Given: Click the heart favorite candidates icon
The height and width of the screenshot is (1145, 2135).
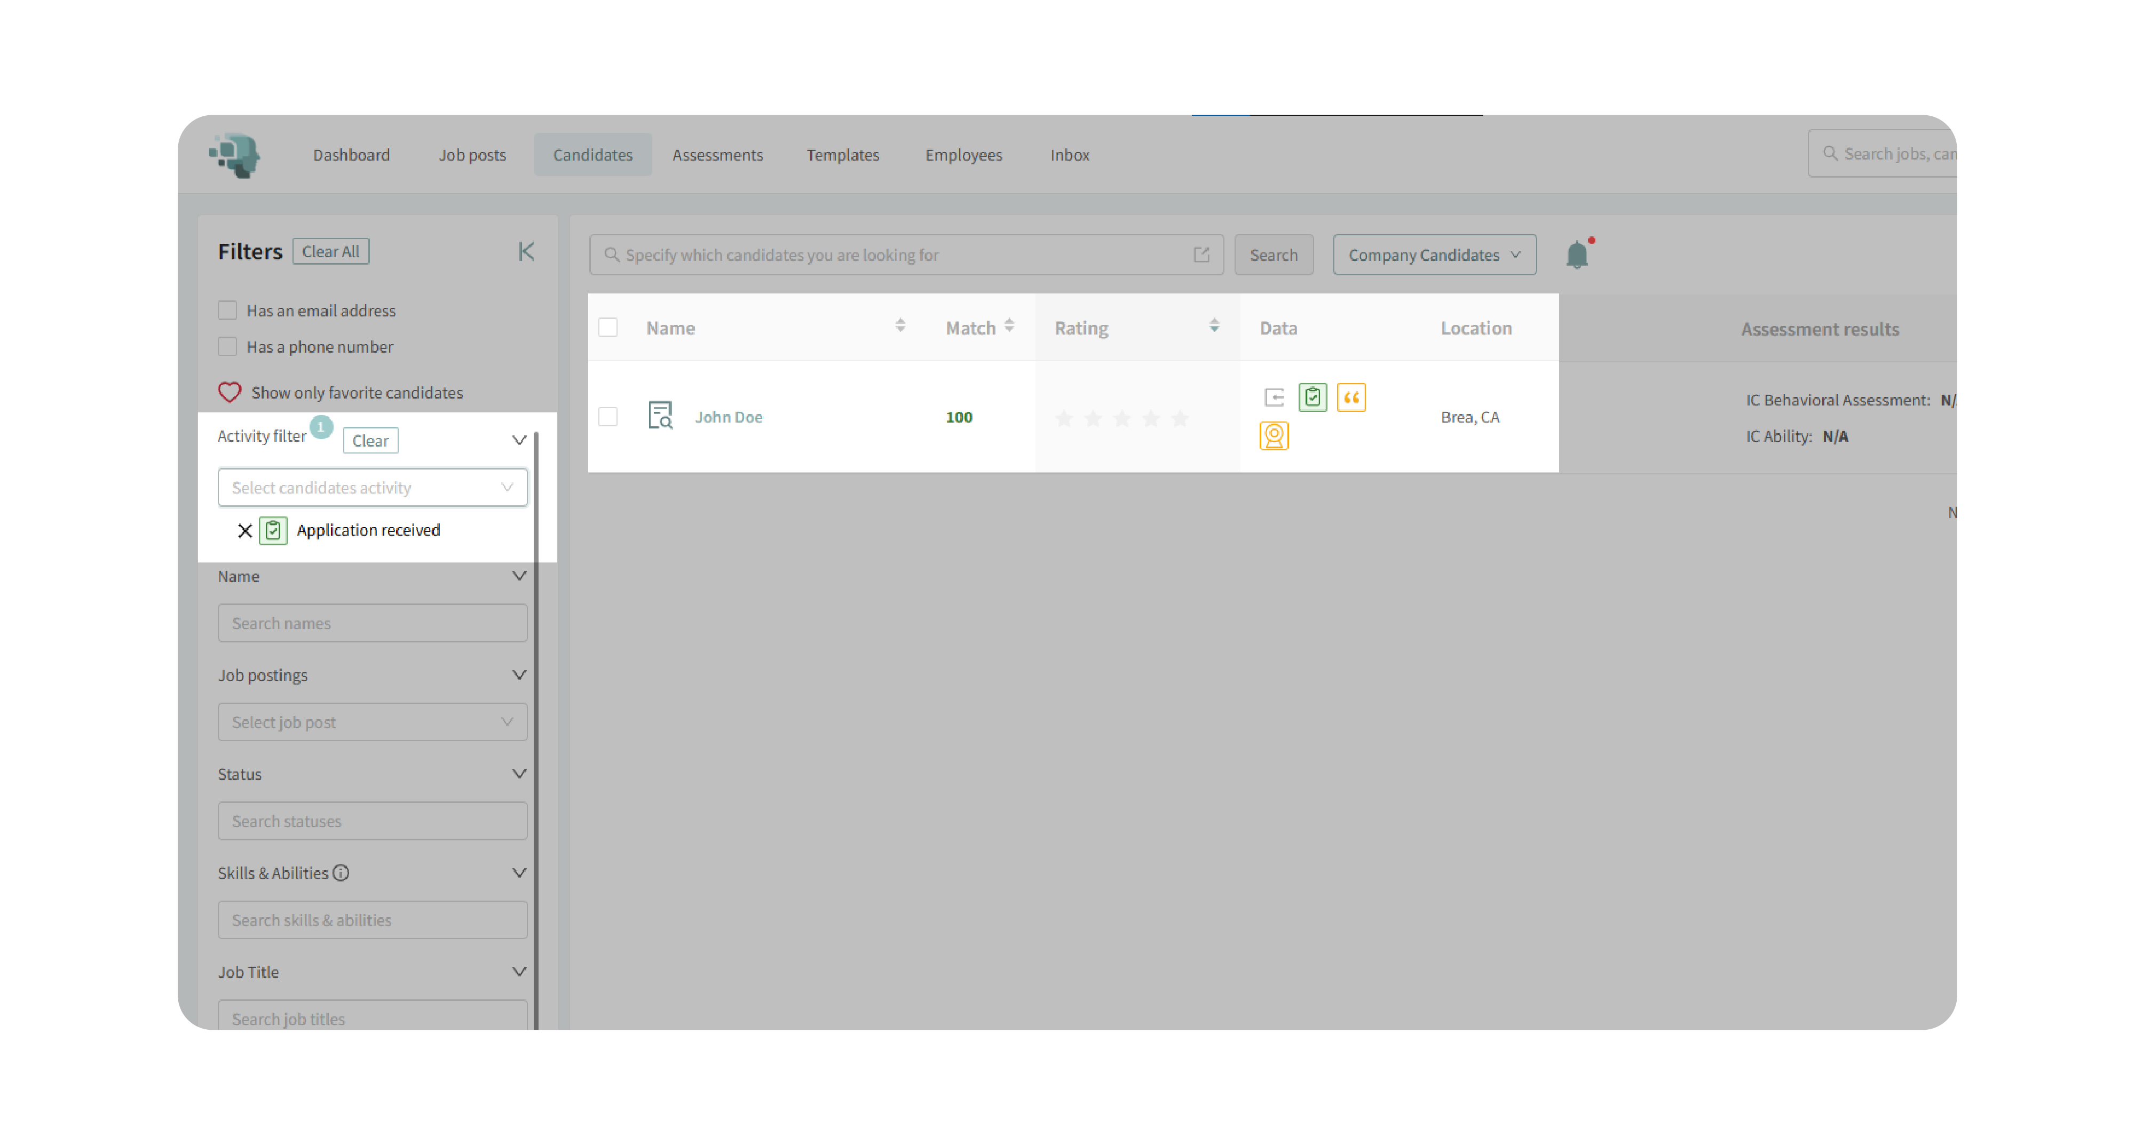Looking at the screenshot, I should pos(230,392).
